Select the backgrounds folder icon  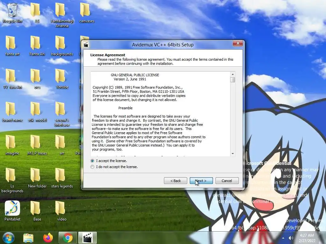pyautogui.click(x=62, y=46)
